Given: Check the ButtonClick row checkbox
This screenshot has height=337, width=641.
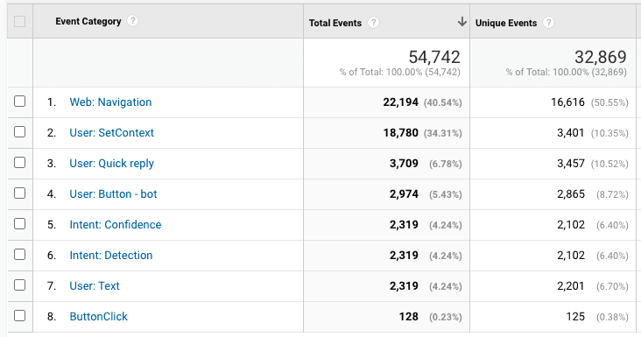Looking at the screenshot, I should (x=19, y=315).
